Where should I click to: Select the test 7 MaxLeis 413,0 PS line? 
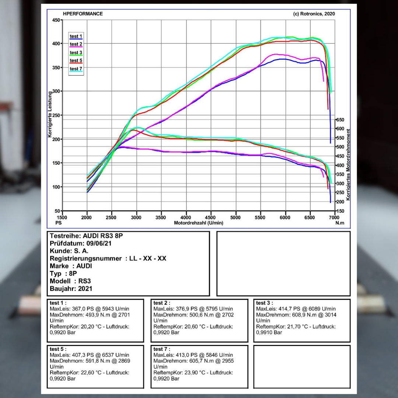click(x=193, y=355)
